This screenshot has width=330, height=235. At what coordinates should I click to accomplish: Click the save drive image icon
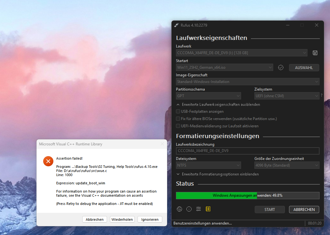(315, 53)
